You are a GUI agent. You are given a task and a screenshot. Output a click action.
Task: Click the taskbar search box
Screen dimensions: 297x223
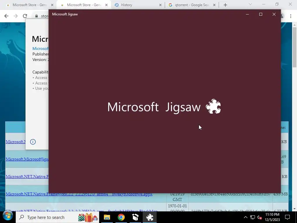point(57,217)
